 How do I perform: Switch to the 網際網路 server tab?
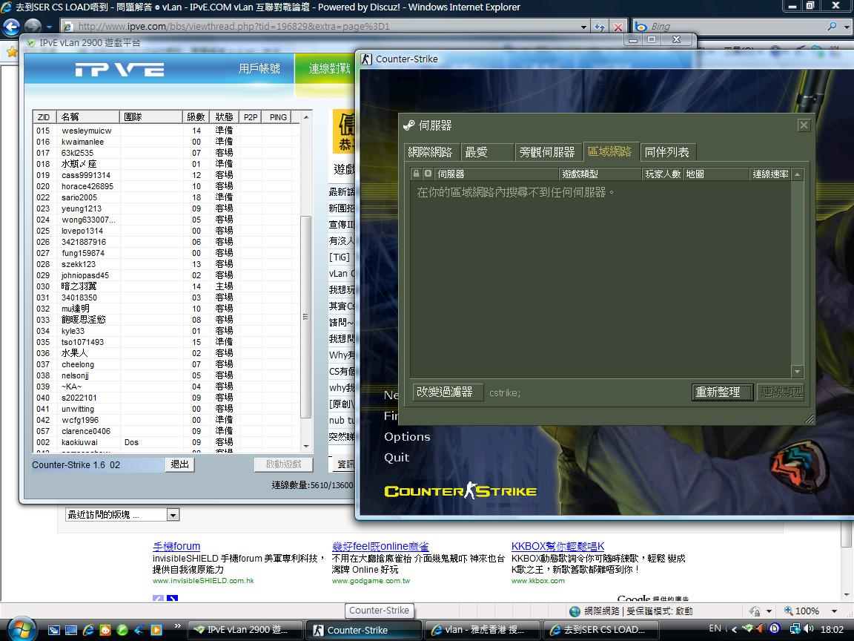click(x=430, y=152)
